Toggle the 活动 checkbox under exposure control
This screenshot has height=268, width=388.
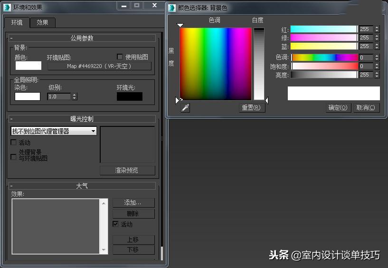pos(14,142)
